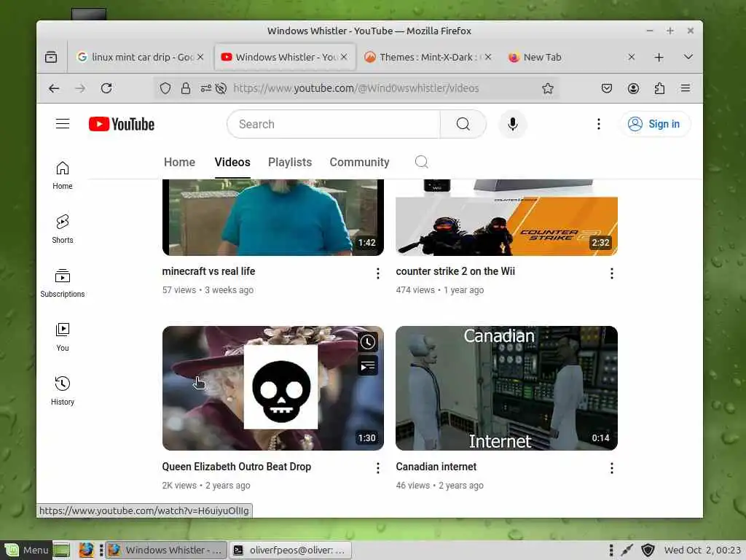This screenshot has width=746, height=560.
Task: Search the channel with the magnifier icon
Action: (422, 162)
